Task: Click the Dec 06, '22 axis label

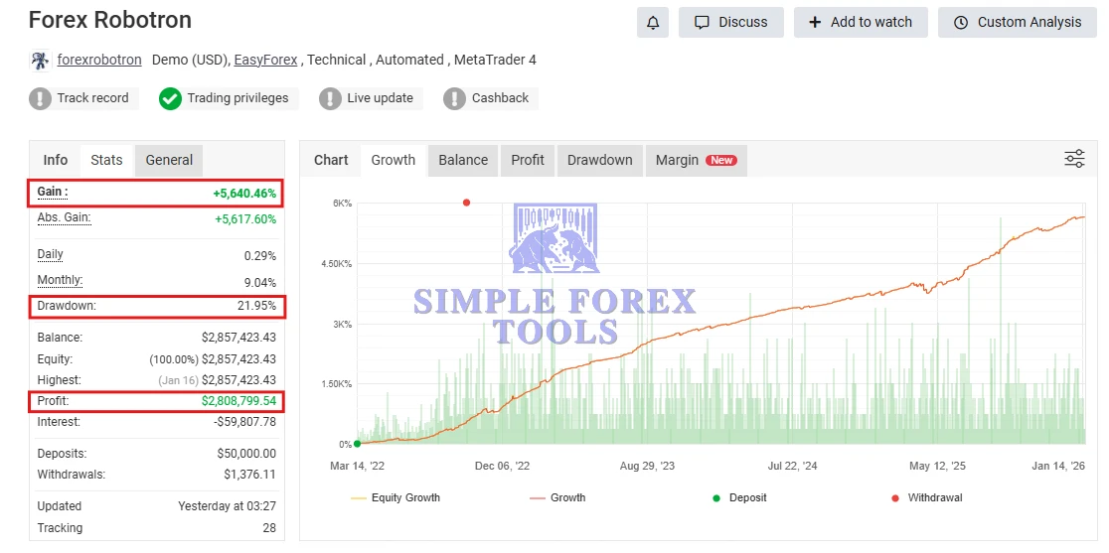Action: [502, 467]
